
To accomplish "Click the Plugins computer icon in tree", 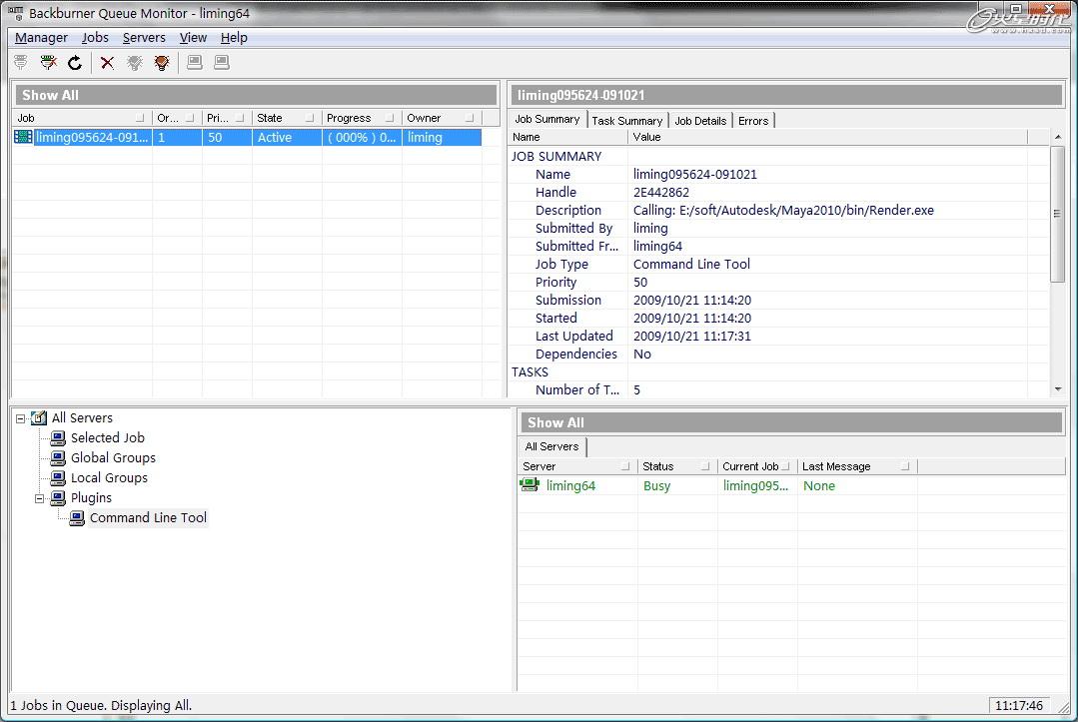I will coord(58,497).
